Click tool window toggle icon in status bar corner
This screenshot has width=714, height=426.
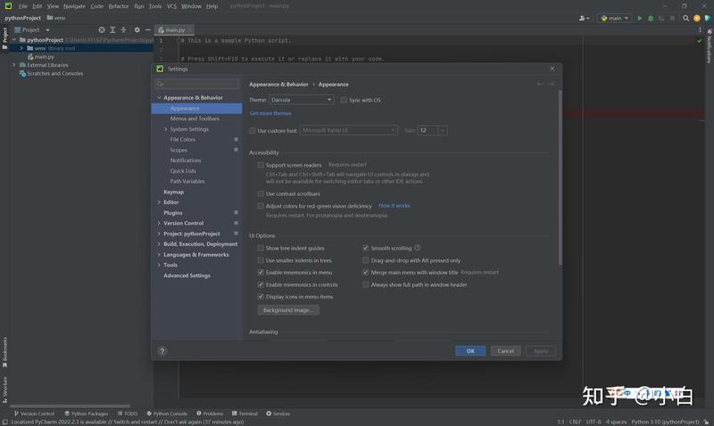click(x=4, y=422)
